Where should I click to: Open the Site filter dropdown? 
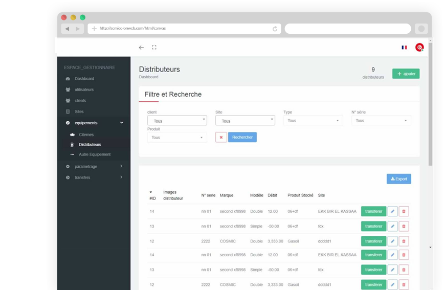pos(245,120)
